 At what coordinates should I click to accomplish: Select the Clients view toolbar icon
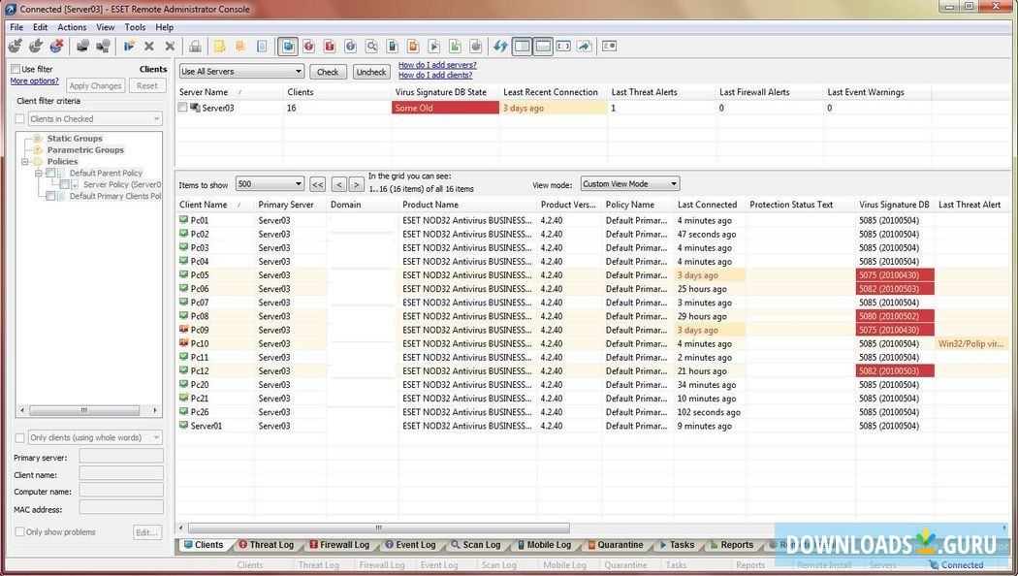(287, 46)
